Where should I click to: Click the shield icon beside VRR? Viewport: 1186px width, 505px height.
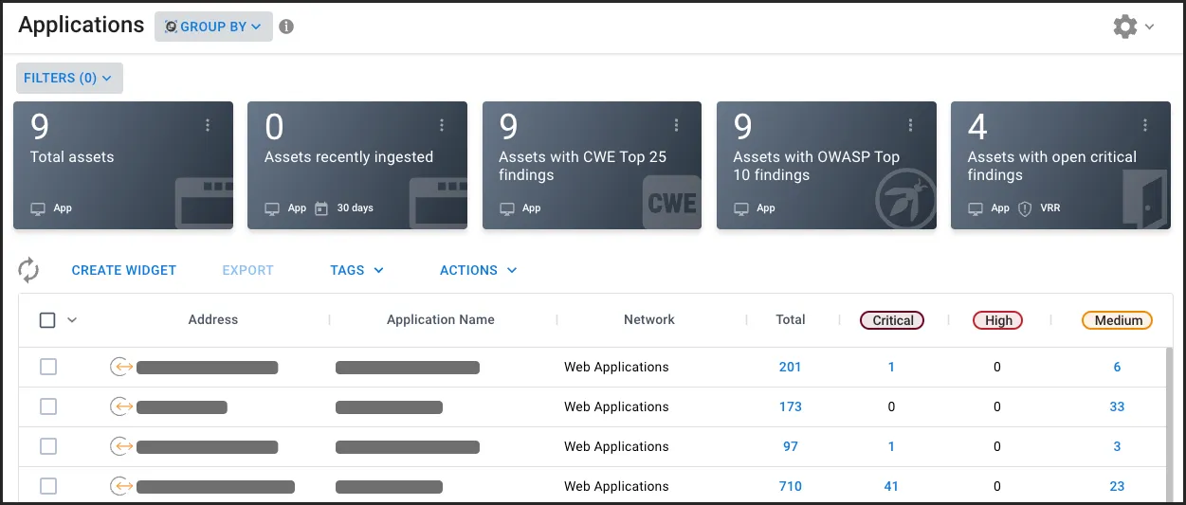1024,208
